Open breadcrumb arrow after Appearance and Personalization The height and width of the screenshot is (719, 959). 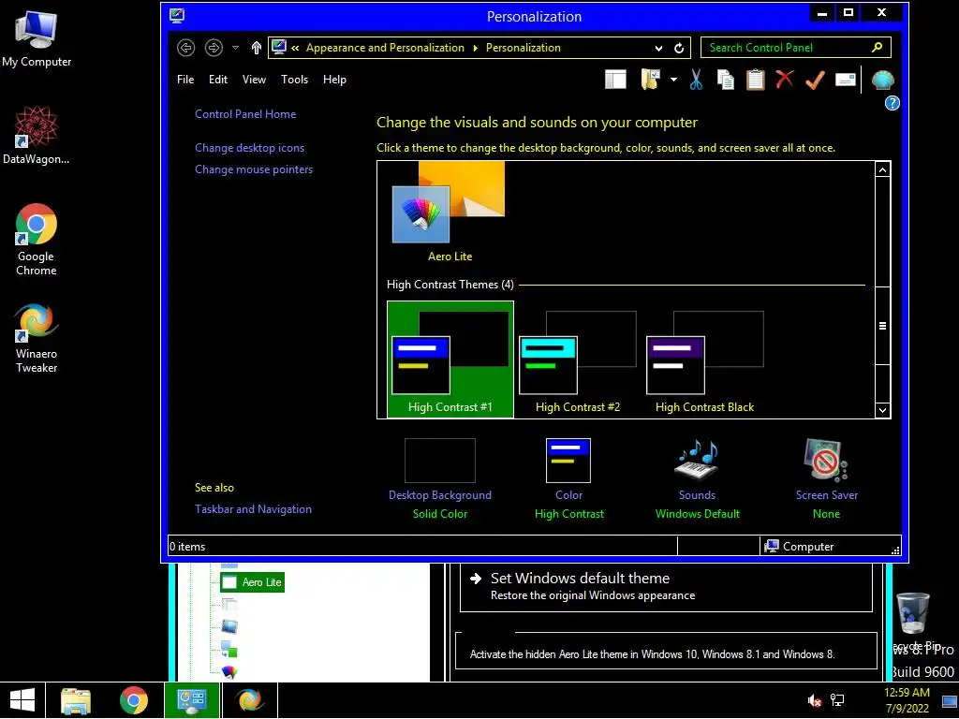(x=475, y=49)
